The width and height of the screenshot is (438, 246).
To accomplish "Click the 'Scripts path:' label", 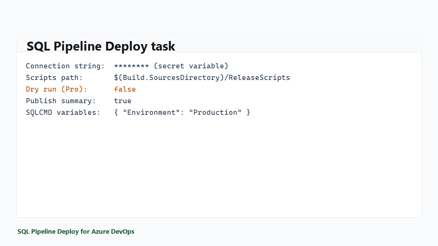I will [54, 78].
